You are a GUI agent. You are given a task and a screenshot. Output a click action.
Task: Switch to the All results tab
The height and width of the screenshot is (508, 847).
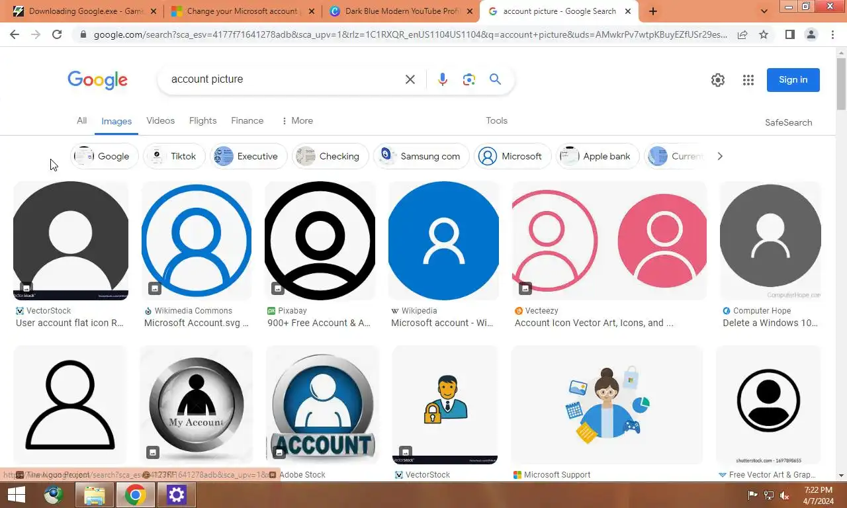click(x=81, y=120)
